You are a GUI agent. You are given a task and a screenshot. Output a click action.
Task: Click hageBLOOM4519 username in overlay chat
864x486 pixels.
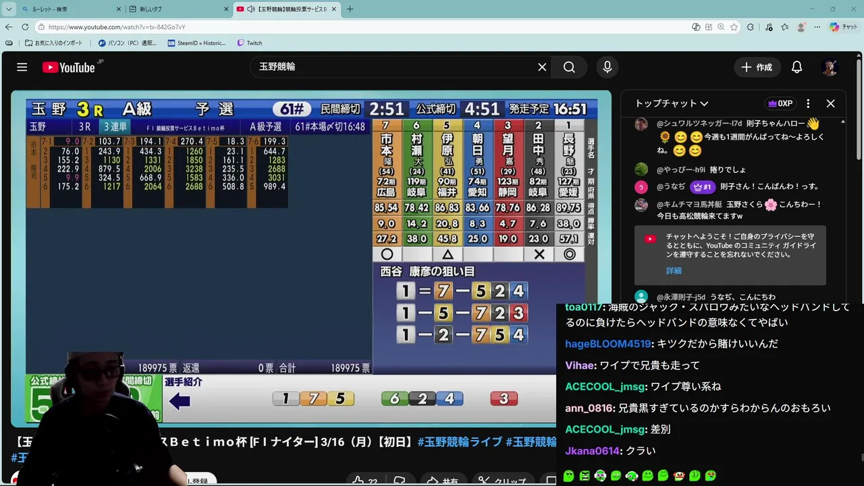[x=608, y=344]
